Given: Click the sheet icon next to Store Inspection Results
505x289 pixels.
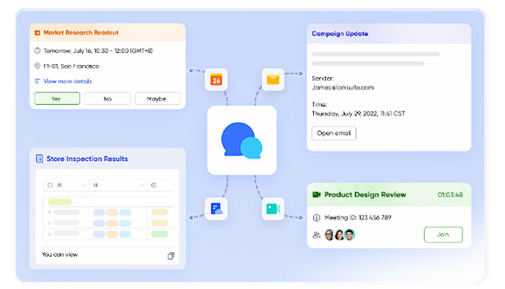Looking at the screenshot, I should click(39, 158).
